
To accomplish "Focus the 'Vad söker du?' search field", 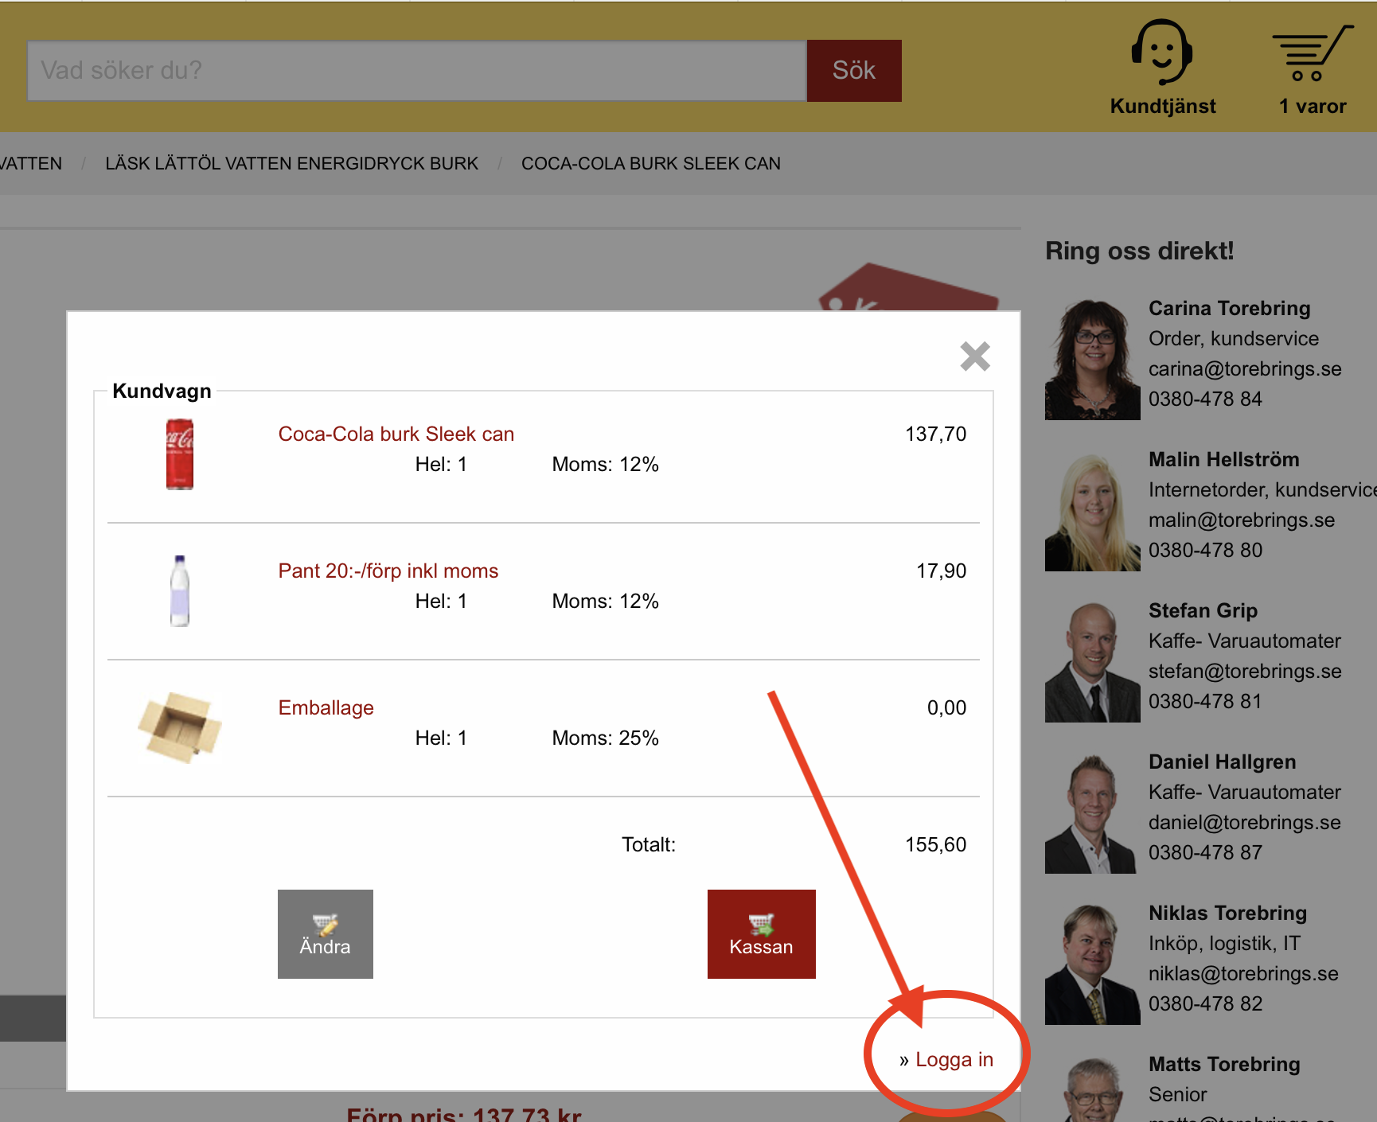I will pyautogui.click(x=416, y=71).
